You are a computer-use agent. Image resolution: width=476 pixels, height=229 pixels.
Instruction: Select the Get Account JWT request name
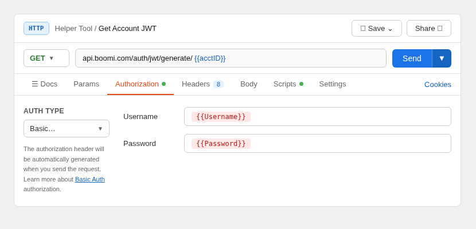click(x=127, y=29)
